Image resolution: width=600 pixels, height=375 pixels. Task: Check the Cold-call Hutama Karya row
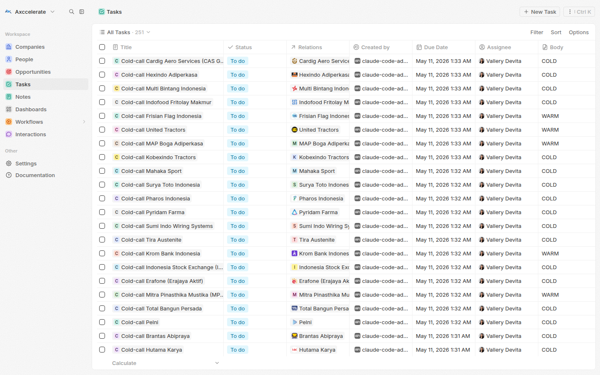pyautogui.click(x=102, y=350)
